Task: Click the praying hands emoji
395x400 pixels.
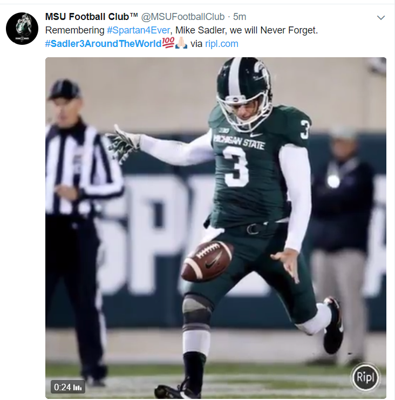Action: pyautogui.click(x=181, y=44)
